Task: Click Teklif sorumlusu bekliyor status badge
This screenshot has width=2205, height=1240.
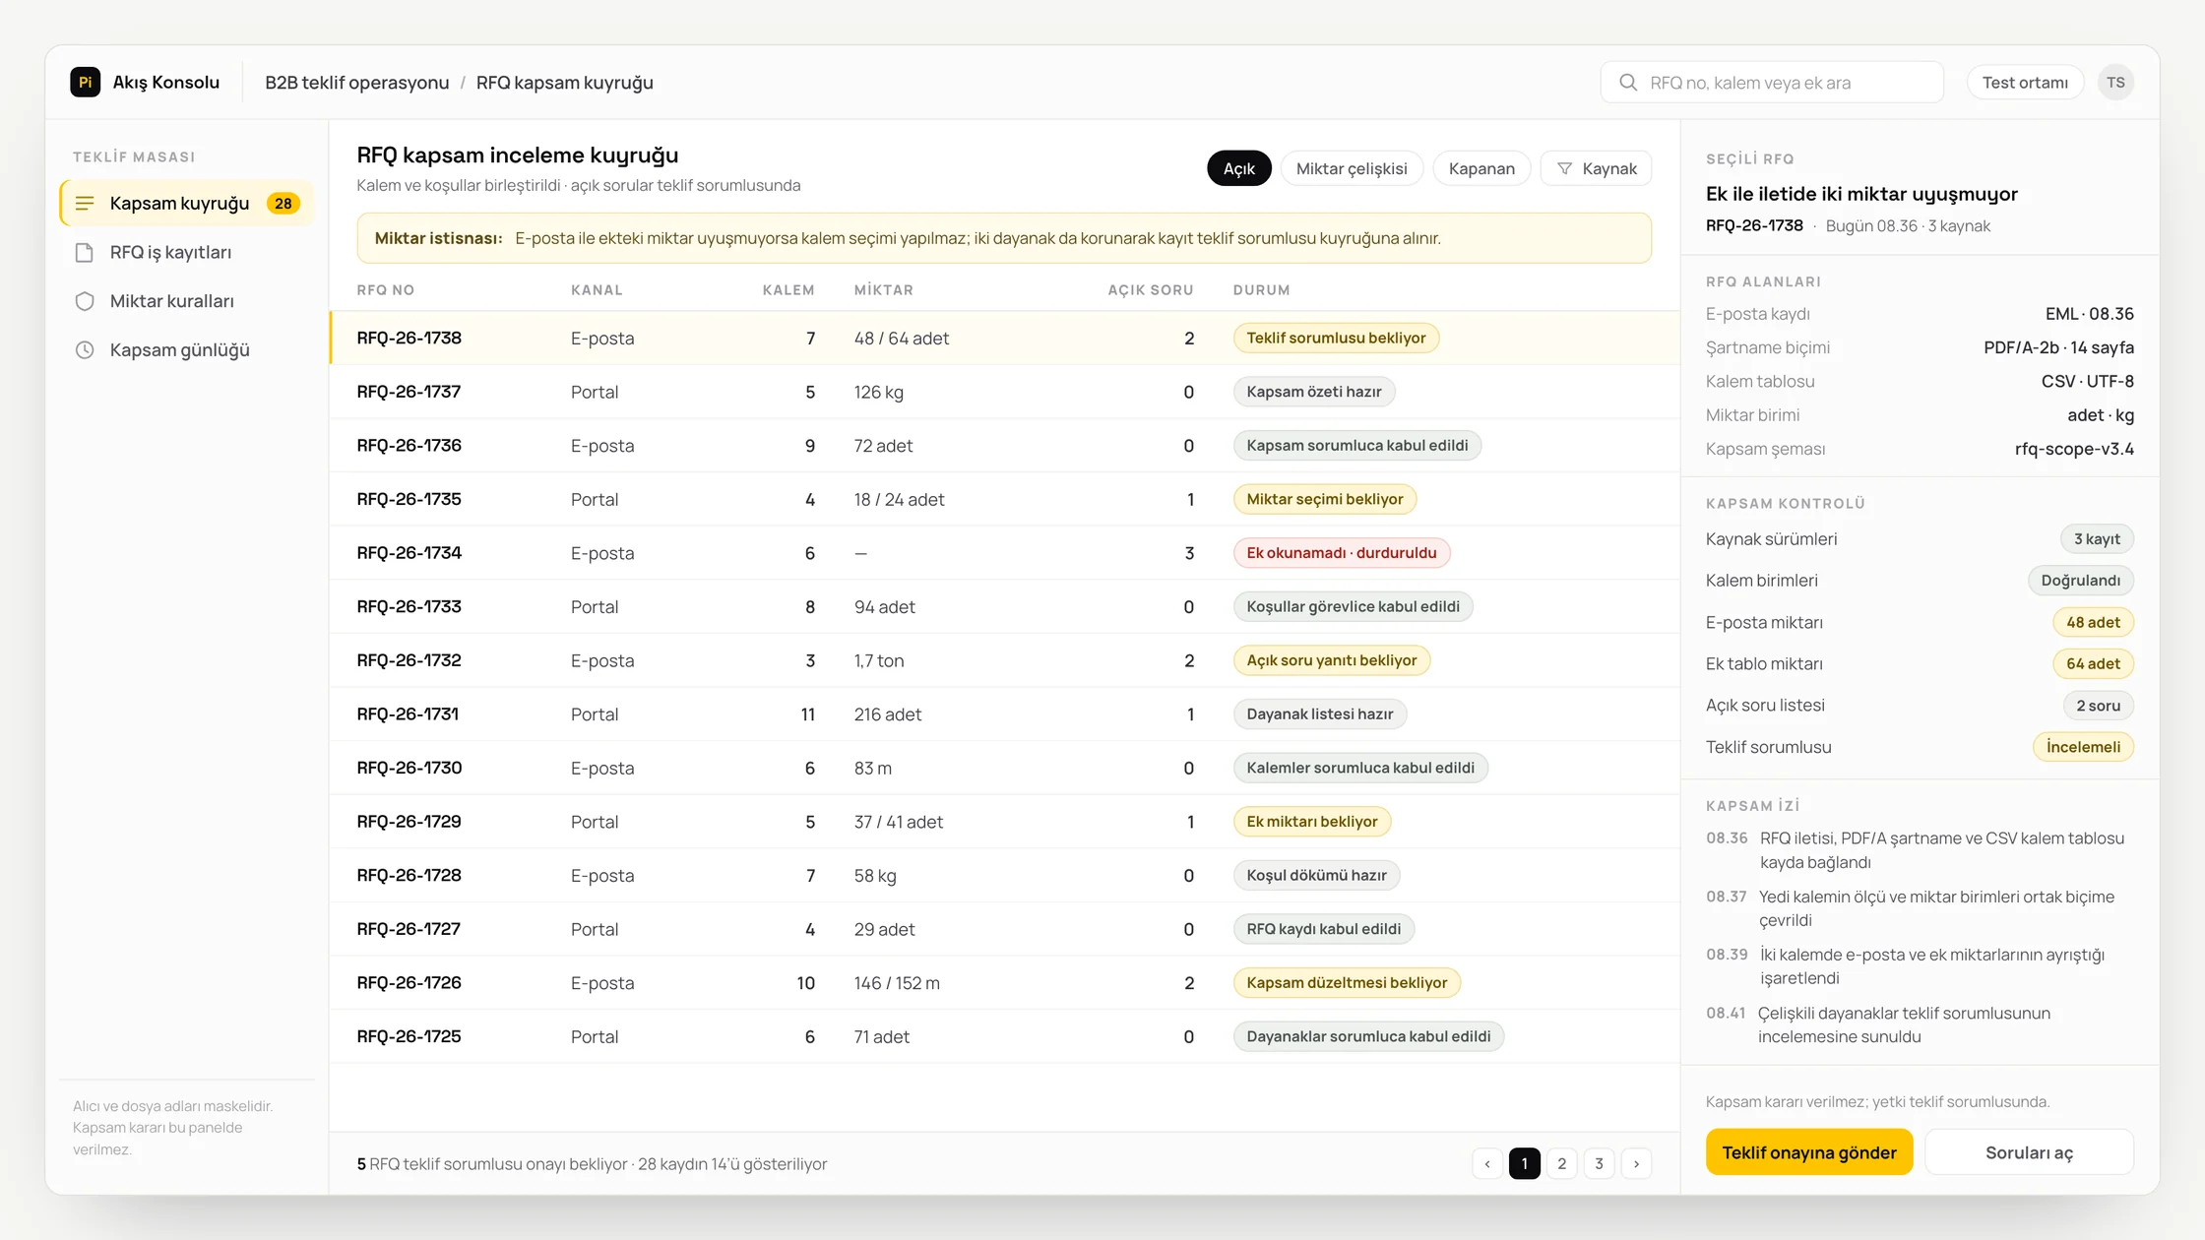Action: click(x=1336, y=338)
